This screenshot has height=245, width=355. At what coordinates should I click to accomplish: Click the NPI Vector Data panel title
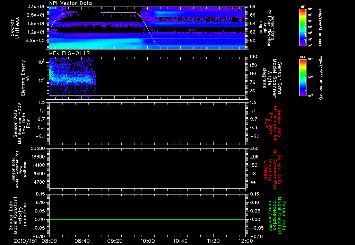coord(70,3)
